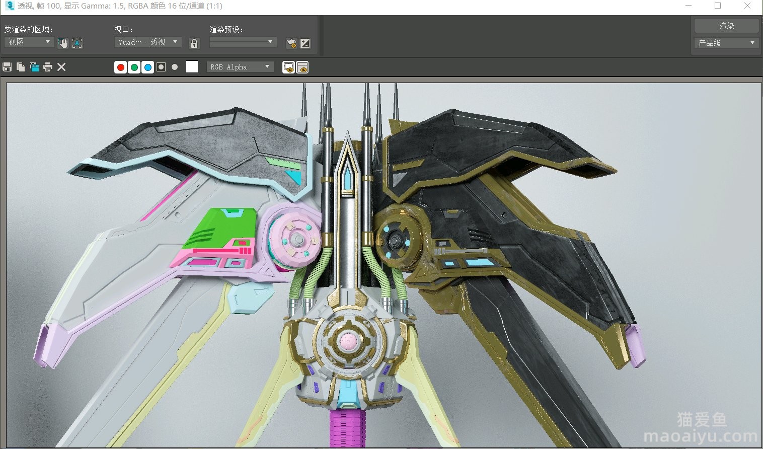Toggle the viewport lock icon

tap(194, 43)
